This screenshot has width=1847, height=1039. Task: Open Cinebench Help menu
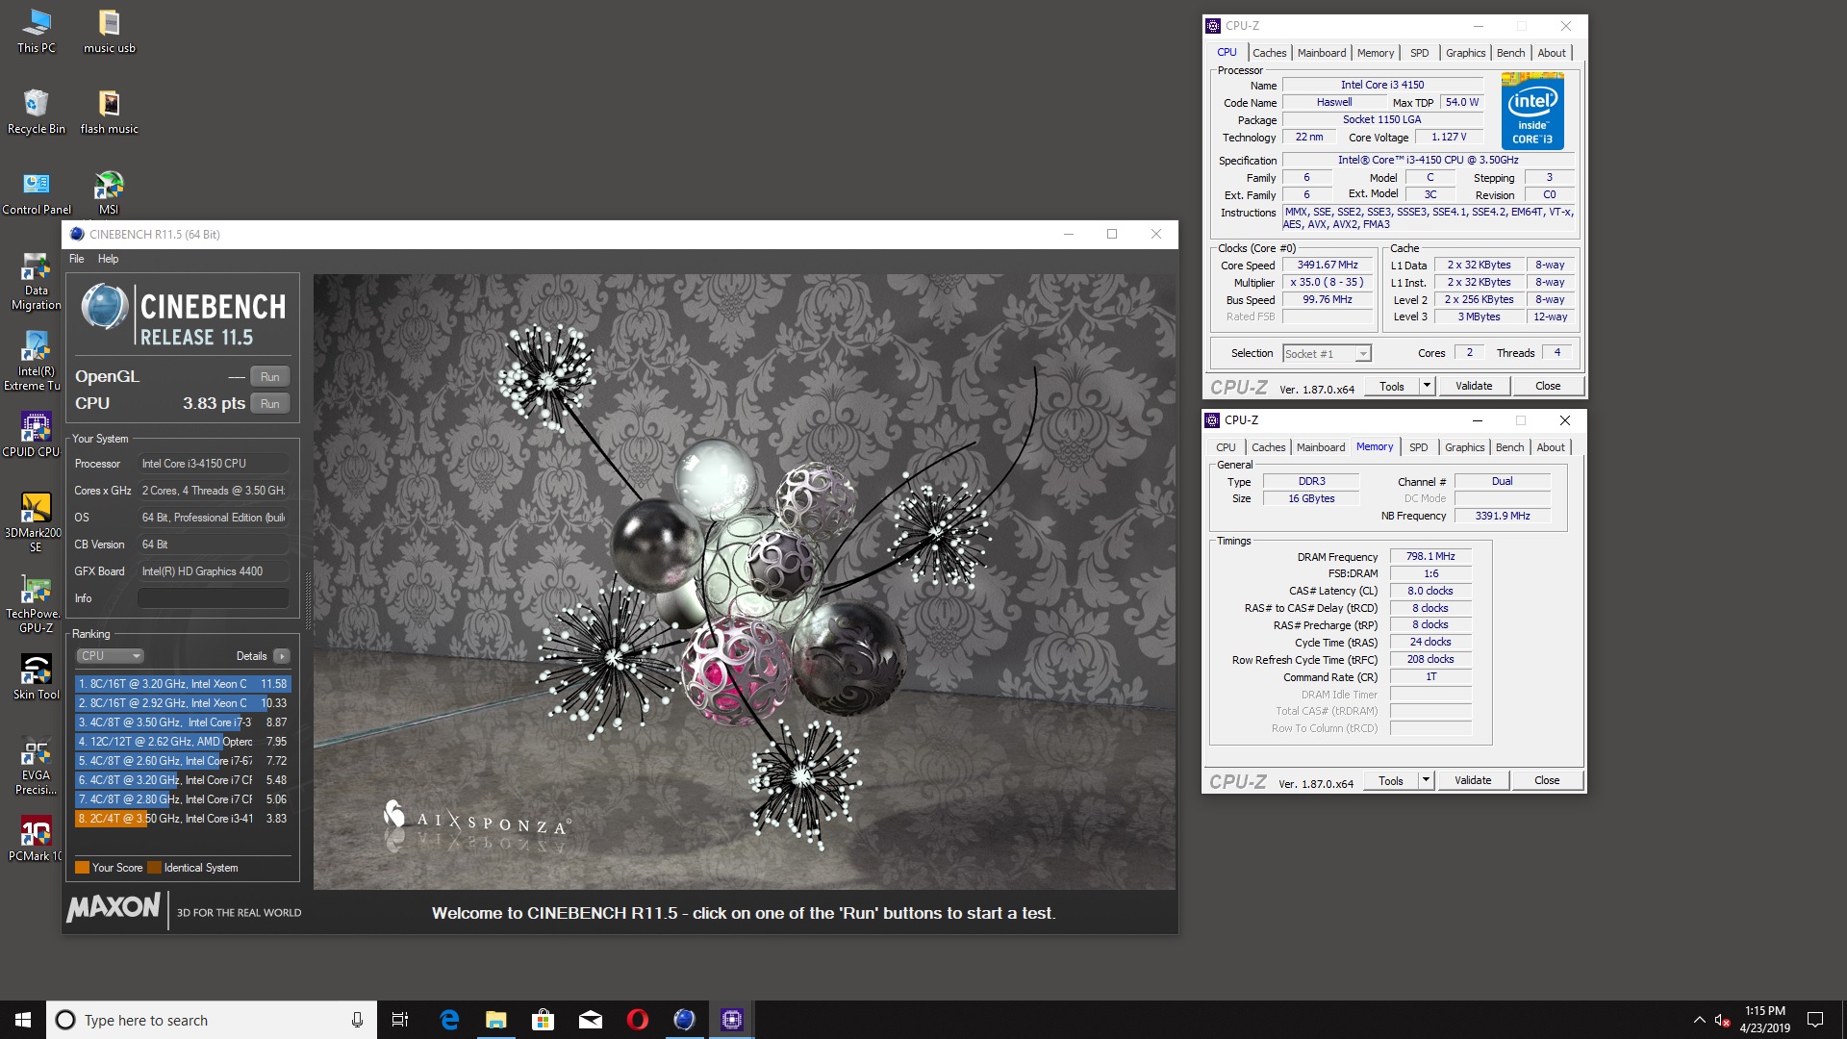pyautogui.click(x=108, y=259)
